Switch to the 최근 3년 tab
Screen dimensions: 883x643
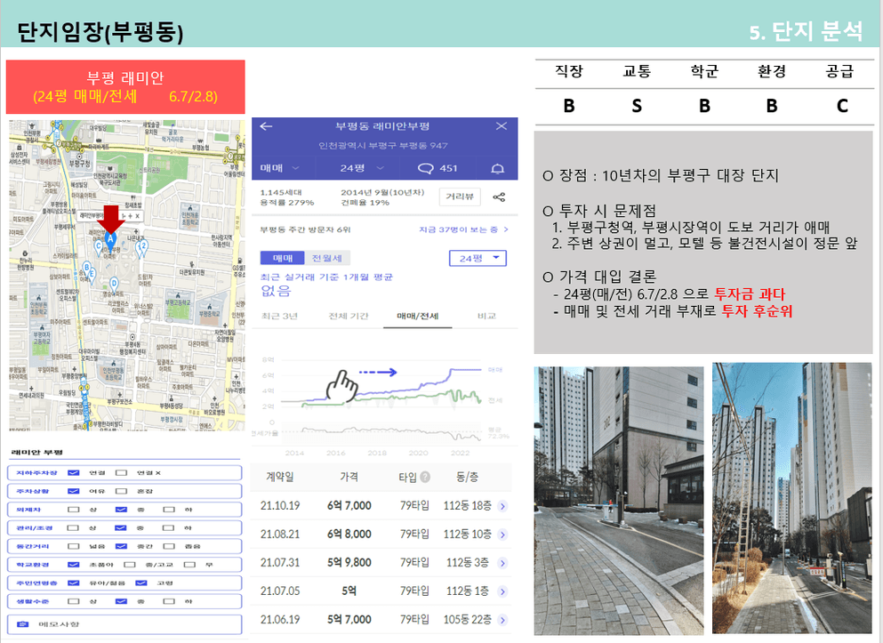pyautogui.click(x=279, y=317)
